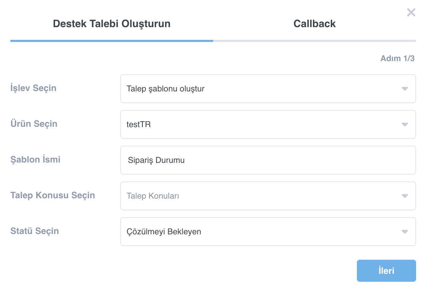Select the Destek Talebi Oluşturun tab

coord(112,24)
